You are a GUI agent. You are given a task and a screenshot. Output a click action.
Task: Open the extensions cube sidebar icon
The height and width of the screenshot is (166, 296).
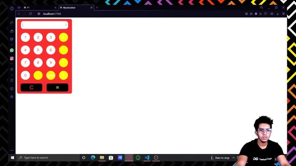pos(12,89)
